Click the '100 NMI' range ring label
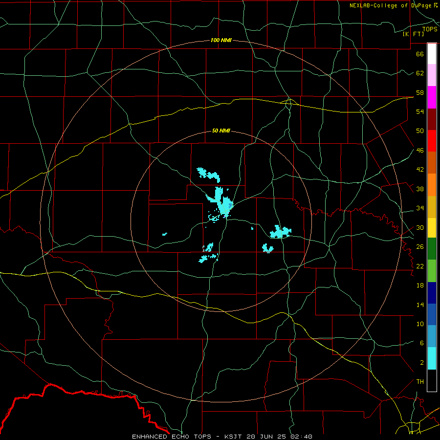This screenshot has width=440, height=440. (x=221, y=40)
